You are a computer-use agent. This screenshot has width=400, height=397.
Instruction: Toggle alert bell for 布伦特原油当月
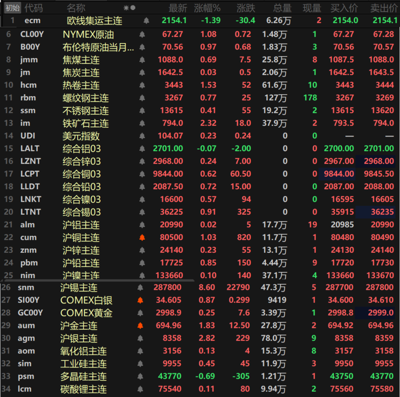pyautogui.click(x=142, y=47)
